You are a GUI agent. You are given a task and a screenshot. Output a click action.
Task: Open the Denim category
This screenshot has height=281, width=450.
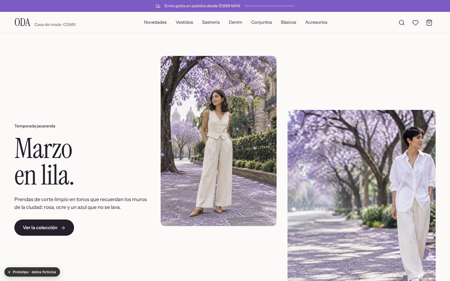pos(235,22)
